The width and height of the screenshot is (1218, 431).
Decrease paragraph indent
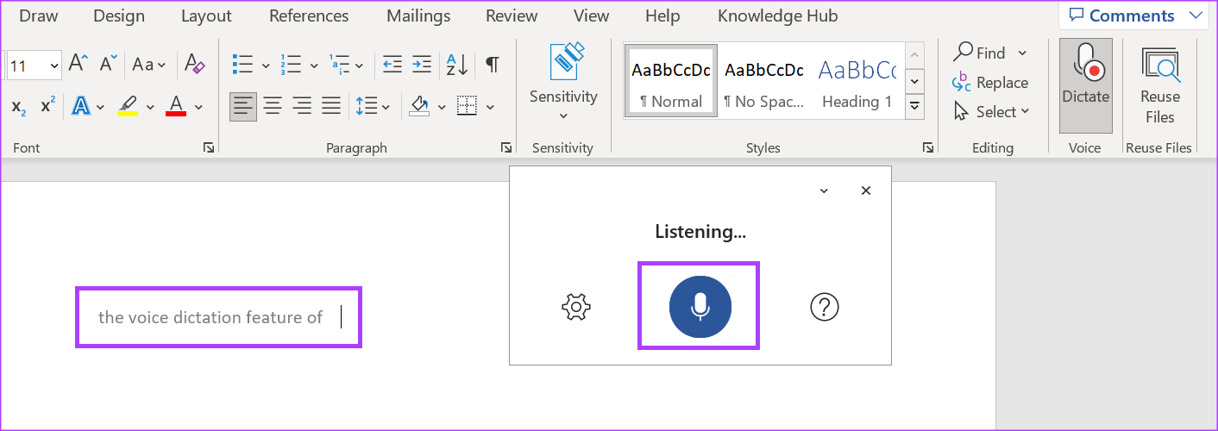[392, 64]
